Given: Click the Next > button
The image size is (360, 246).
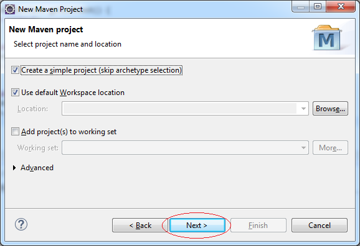Looking at the screenshot, I should coord(197,225).
